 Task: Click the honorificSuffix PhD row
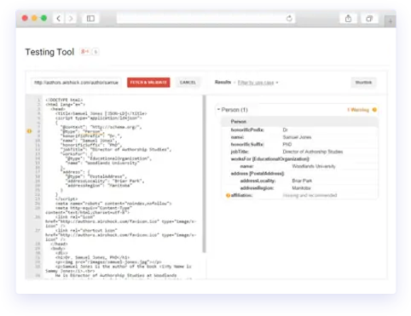(x=300, y=144)
